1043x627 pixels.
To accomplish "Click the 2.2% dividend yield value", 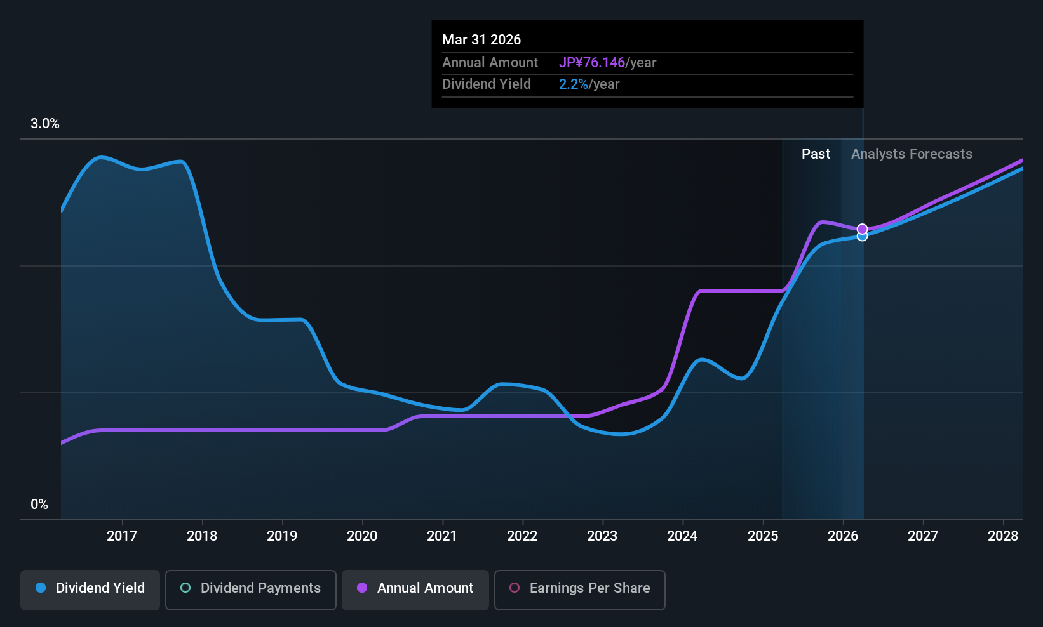I will (x=574, y=84).
